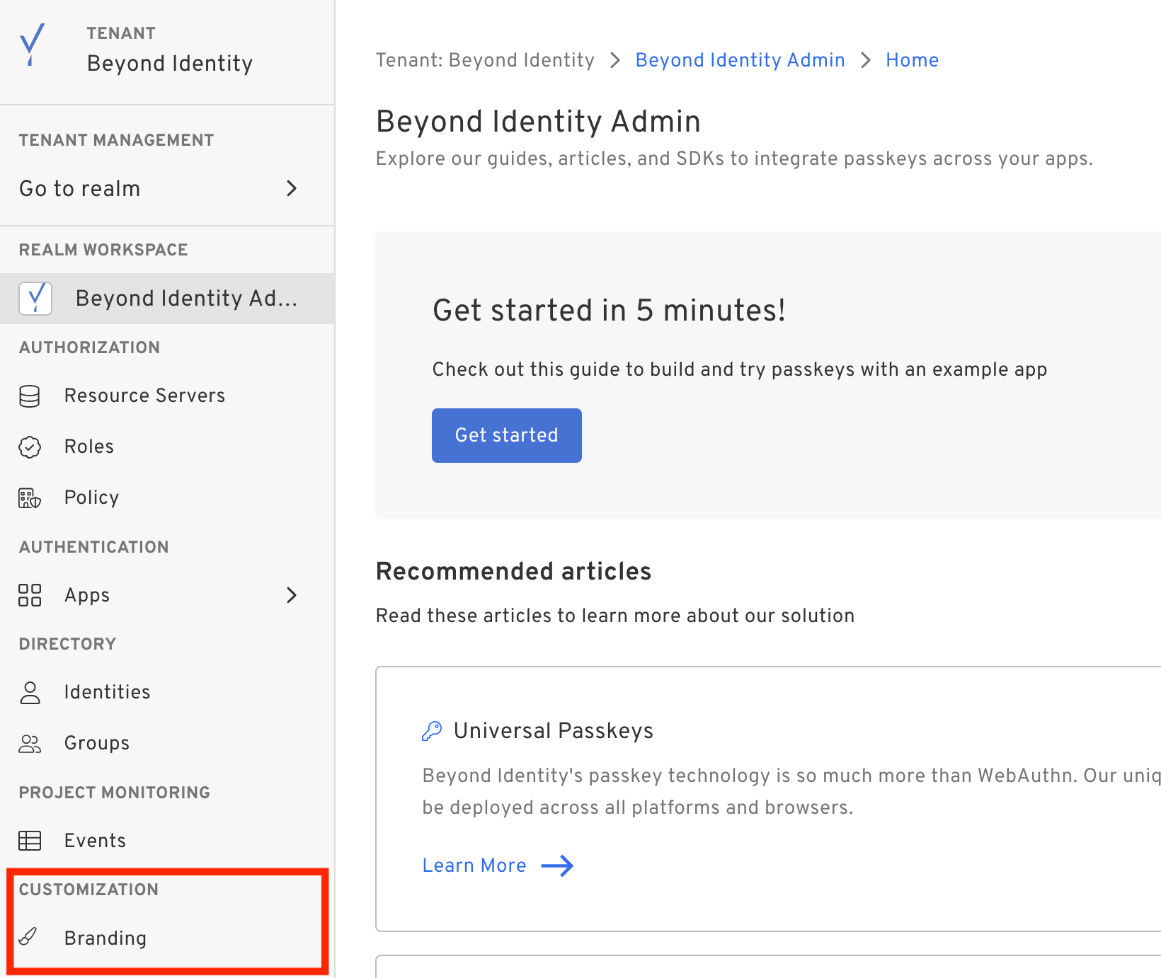
Task: Click the AUTHENTICATION section label
Action: coord(94,547)
